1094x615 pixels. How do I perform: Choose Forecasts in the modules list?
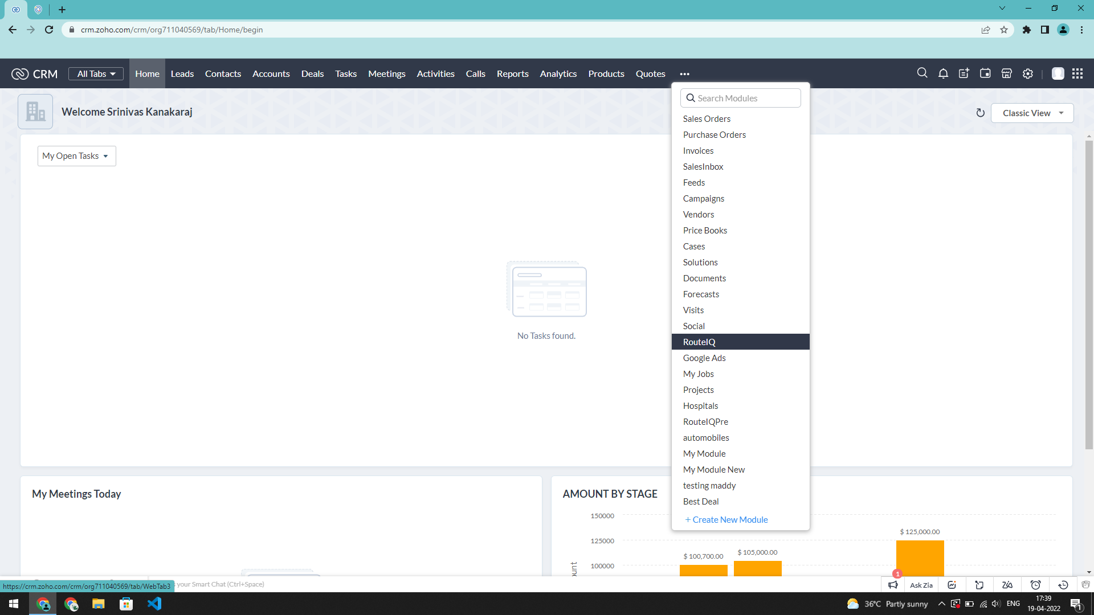pyautogui.click(x=701, y=294)
